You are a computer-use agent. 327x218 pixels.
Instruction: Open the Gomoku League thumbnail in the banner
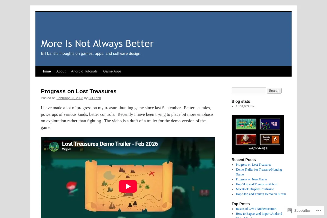(270, 140)
